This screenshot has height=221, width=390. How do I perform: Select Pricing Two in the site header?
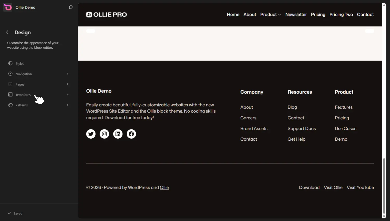coord(341,15)
